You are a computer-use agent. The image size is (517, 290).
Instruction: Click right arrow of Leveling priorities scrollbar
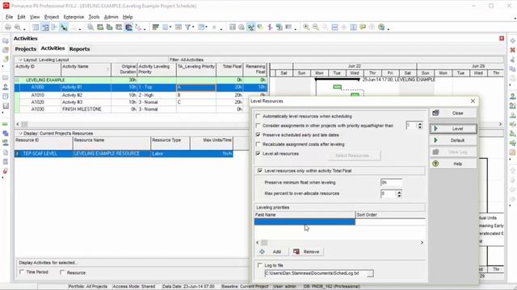(422, 242)
